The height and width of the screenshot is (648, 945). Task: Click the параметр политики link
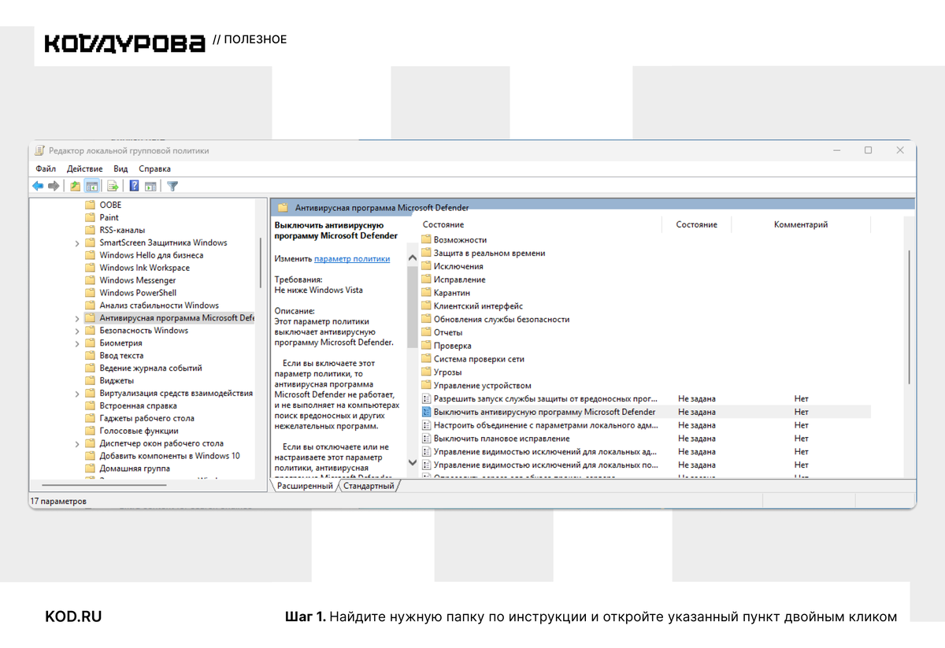pos(352,258)
